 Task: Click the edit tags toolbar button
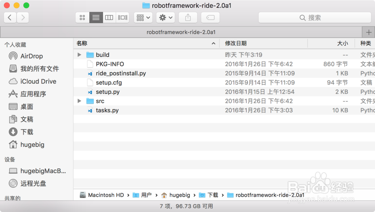point(210,18)
